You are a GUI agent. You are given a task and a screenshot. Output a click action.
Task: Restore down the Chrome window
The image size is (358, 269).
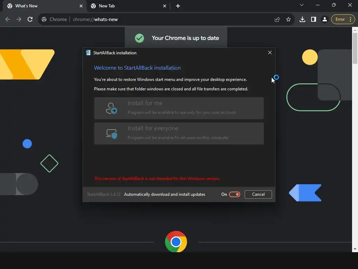coord(334,5)
